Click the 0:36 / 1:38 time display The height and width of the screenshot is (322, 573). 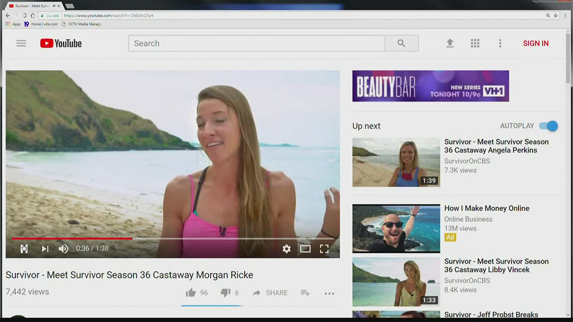pyautogui.click(x=92, y=248)
